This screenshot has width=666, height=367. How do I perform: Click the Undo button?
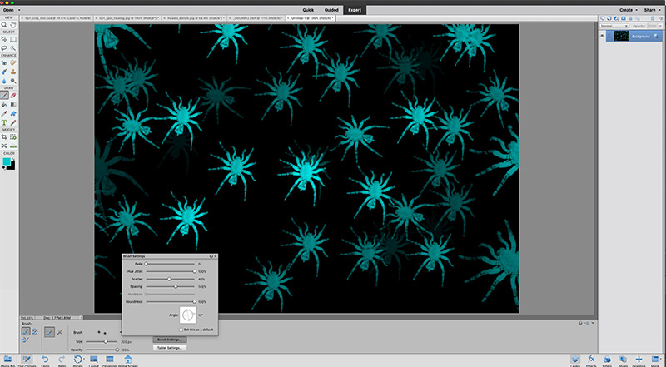(45, 360)
